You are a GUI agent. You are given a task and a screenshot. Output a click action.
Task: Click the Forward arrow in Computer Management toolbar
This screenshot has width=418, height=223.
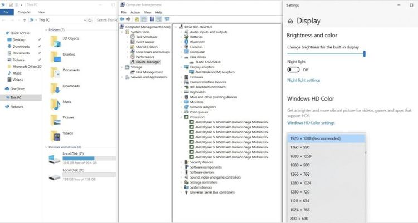[128, 19]
